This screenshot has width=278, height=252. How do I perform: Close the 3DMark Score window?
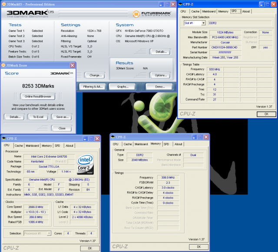pos(73,65)
